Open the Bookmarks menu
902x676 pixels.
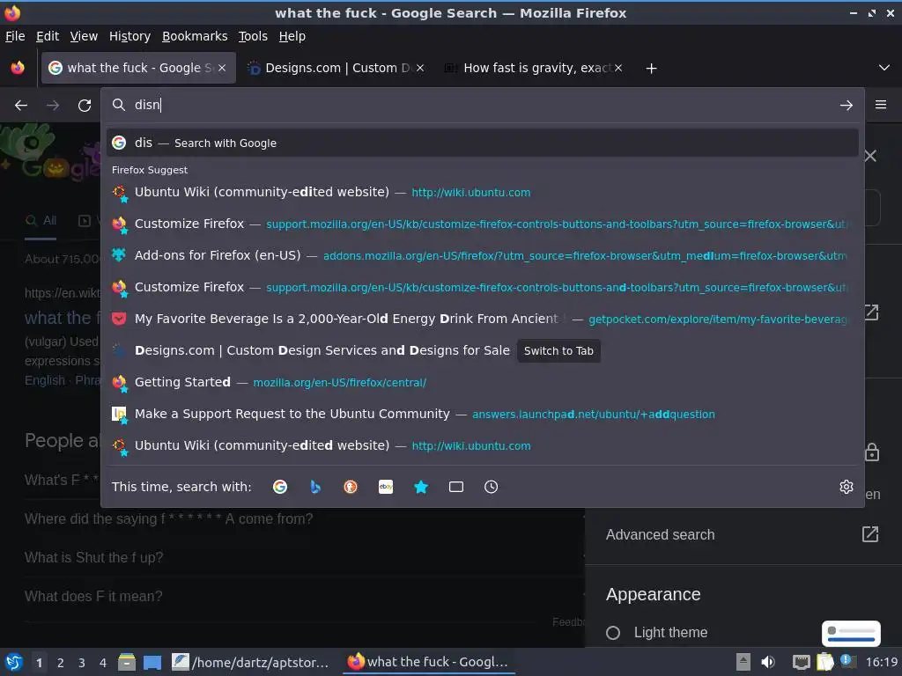pos(195,36)
